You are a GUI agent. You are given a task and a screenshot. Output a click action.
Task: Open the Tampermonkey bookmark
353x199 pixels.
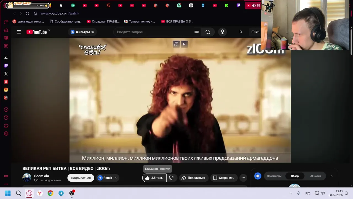pos(140,21)
